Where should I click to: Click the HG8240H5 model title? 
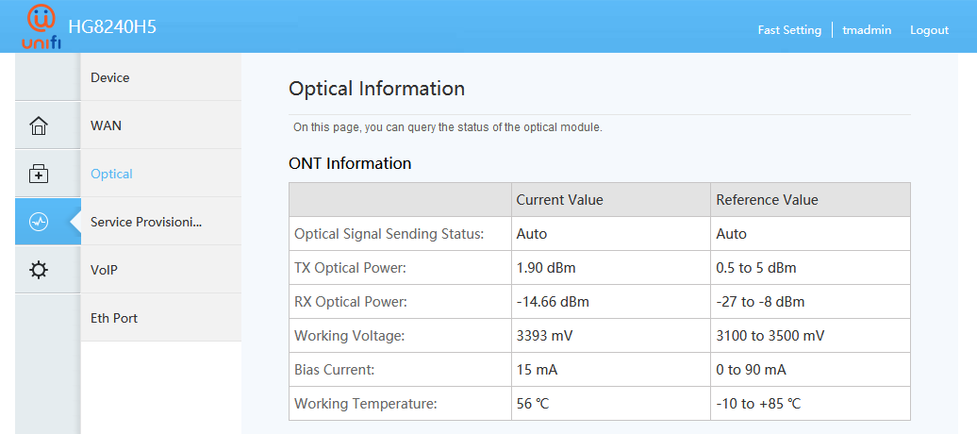[x=112, y=26]
